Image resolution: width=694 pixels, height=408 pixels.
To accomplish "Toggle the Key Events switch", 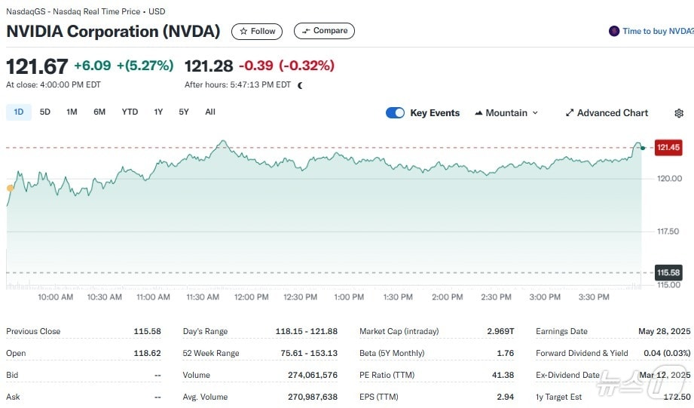I will point(395,113).
